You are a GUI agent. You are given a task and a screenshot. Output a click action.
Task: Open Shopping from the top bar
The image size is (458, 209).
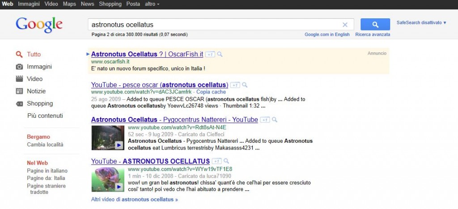tap(110, 4)
